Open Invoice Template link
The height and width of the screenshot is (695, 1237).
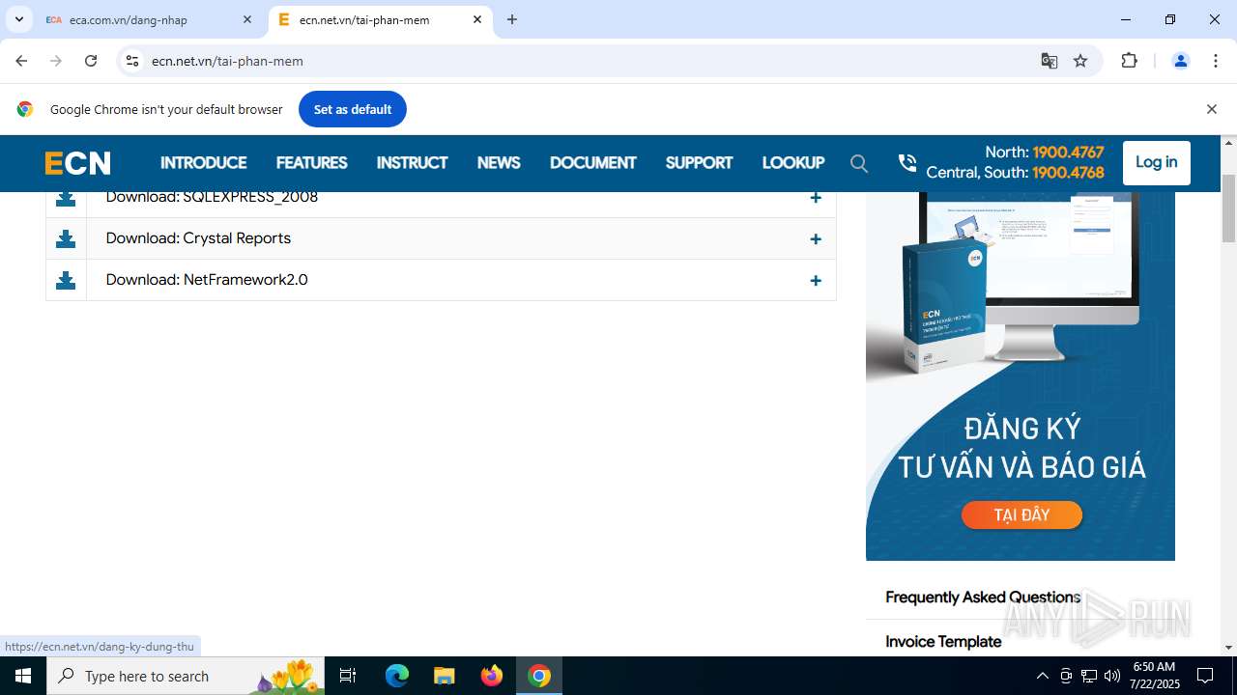[x=943, y=642]
